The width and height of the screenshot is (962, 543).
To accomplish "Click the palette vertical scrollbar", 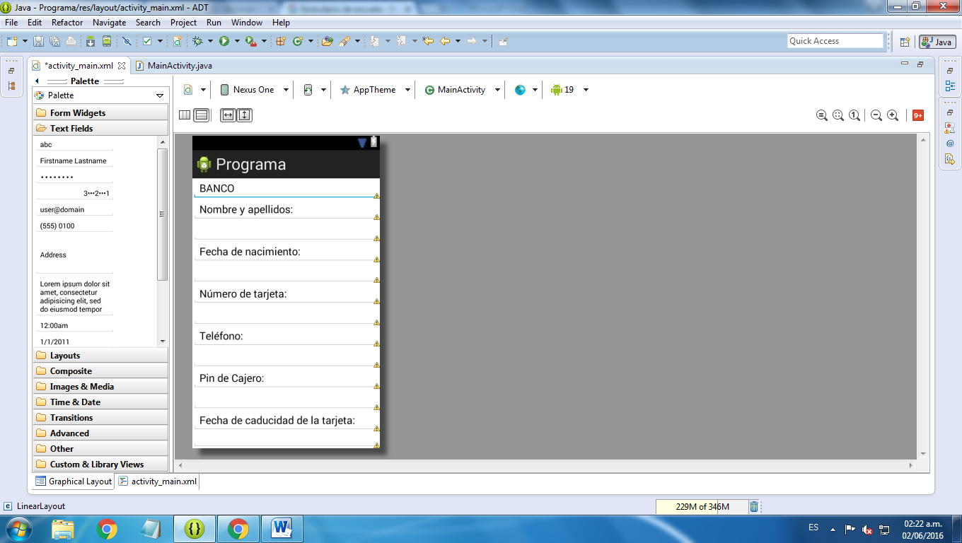I will pos(163,214).
